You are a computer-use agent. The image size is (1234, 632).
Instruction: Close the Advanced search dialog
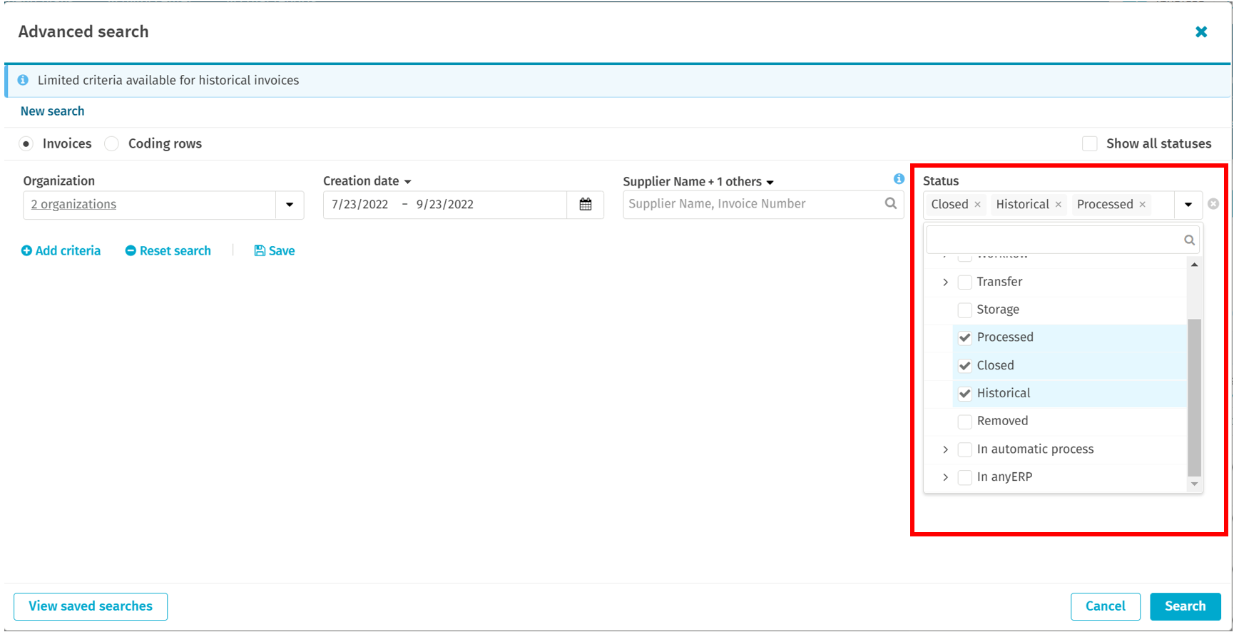tap(1201, 32)
